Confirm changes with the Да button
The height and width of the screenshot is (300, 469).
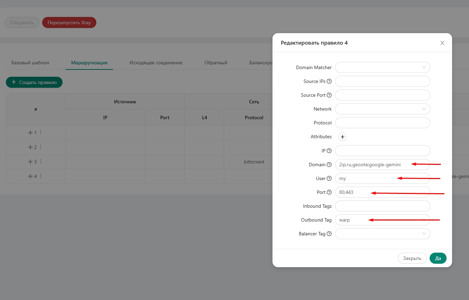[x=438, y=258]
